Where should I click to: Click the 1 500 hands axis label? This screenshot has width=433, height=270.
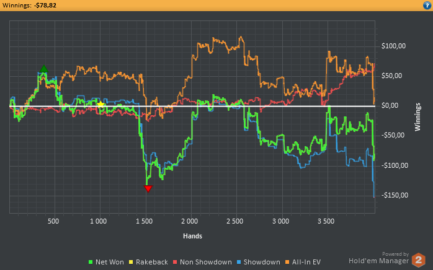tap(144, 221)
